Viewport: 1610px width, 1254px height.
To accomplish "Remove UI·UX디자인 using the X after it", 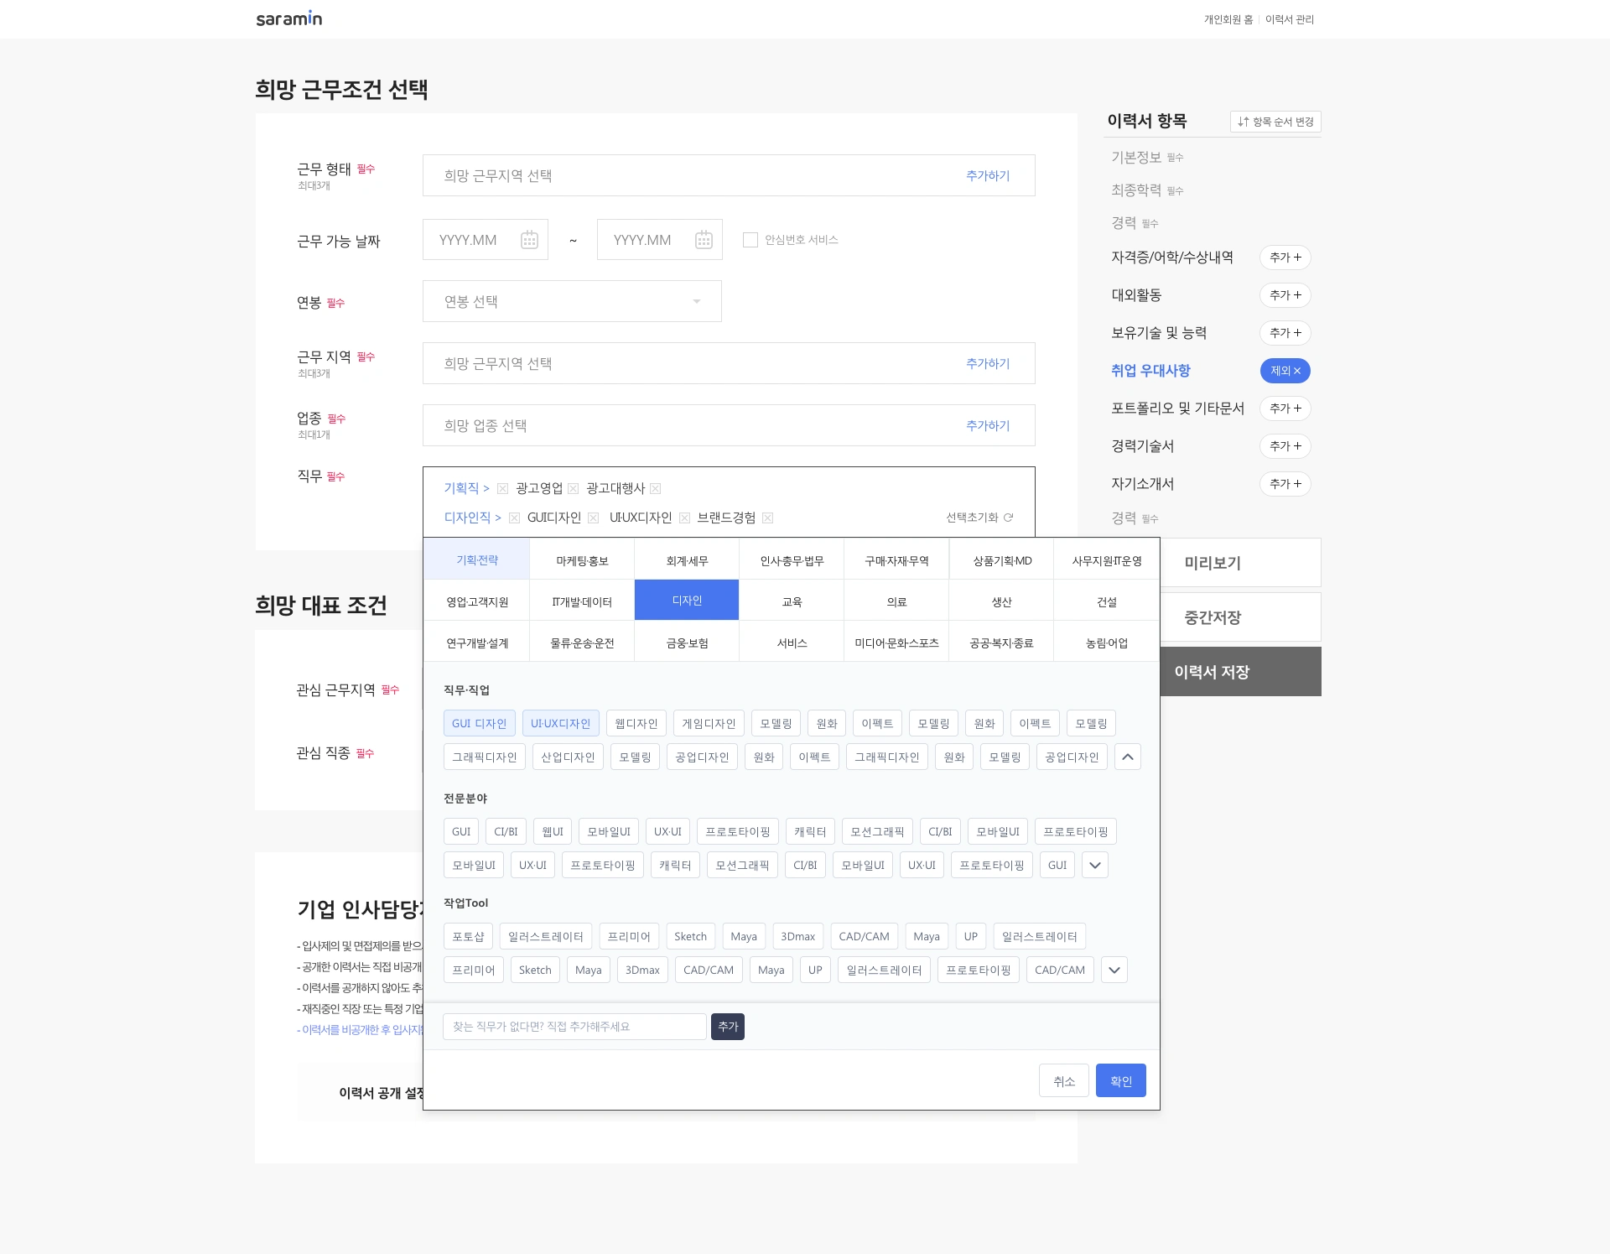I will [684, 518].
